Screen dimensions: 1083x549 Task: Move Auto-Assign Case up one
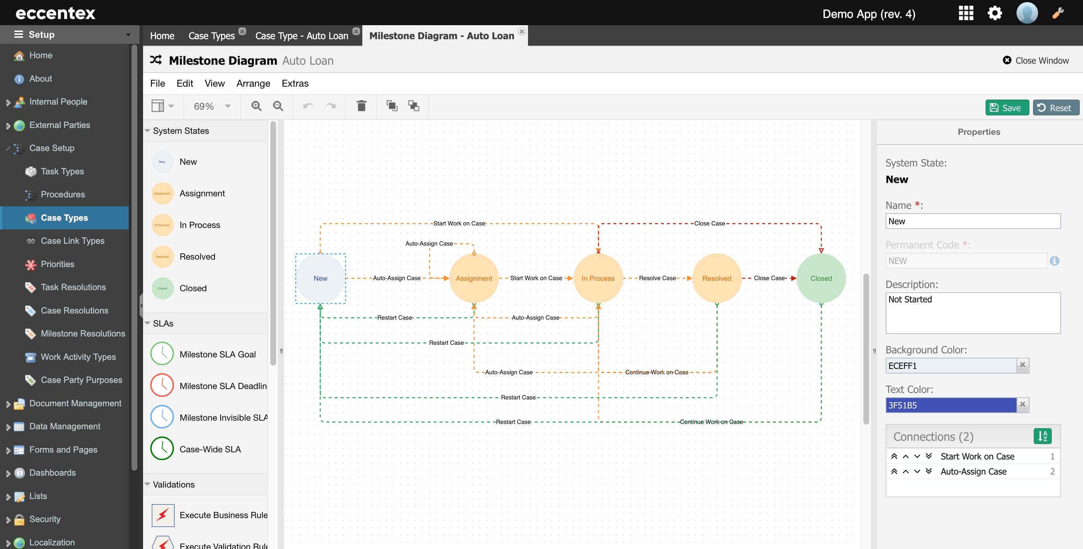click(x=905, y=471)
